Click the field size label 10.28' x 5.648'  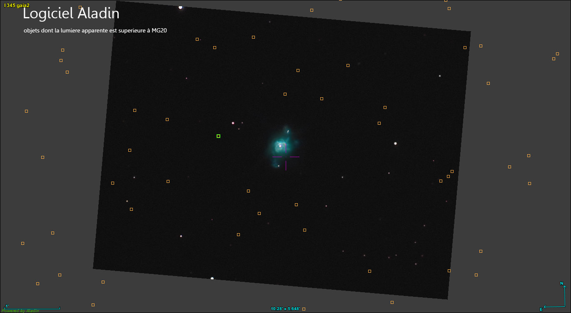(285, 309)
